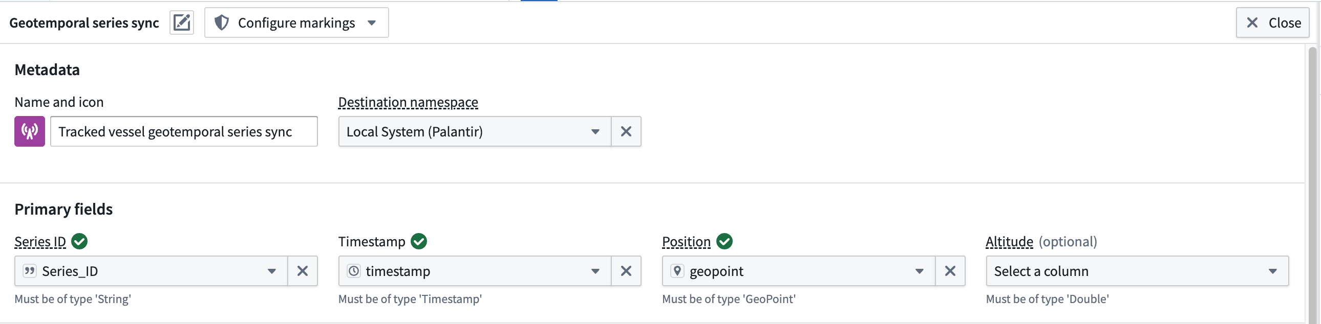Click the sync name text field
Image resolution: width=1321 pixels, height=324 pixels.
pos(184,131)
